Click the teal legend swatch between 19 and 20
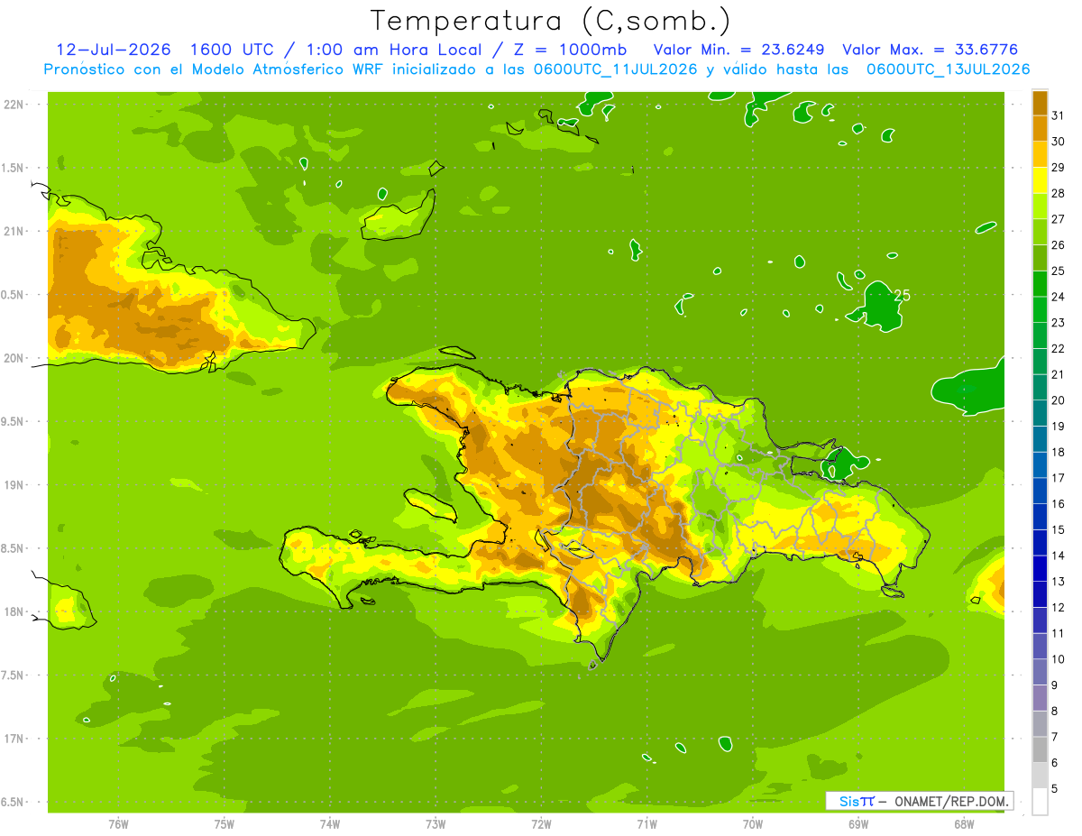Image resolution: width=1082 pixels, height=836 pixels. tap(1040, 413)
